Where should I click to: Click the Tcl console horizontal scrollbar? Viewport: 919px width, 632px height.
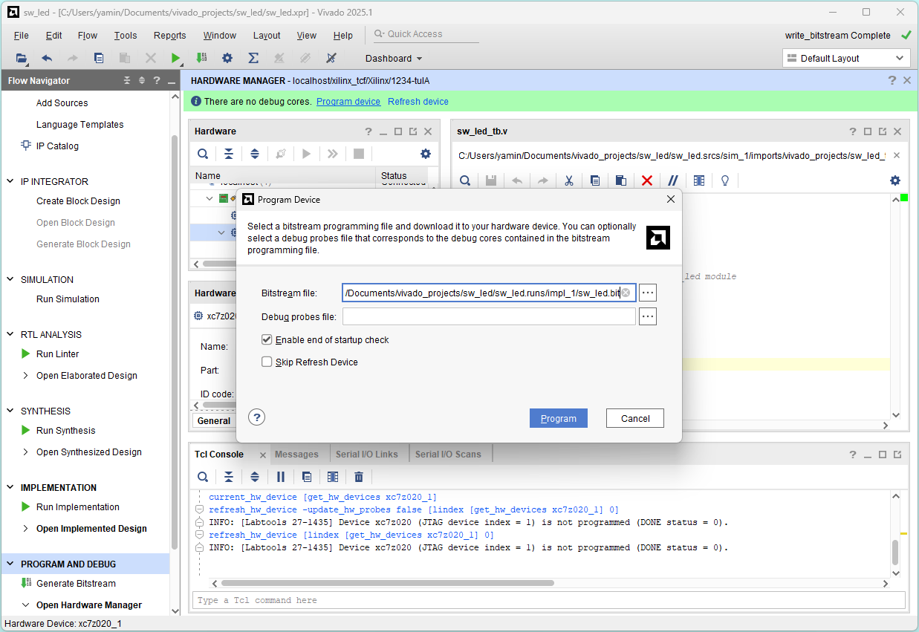(x=386, y=584)
